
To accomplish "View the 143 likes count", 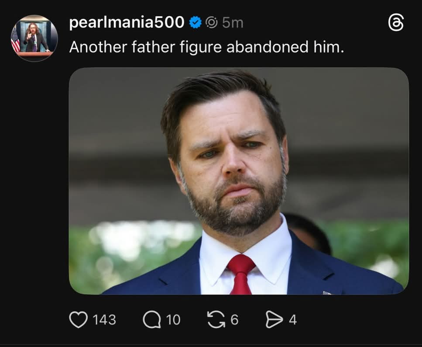I will coord(104,320).
